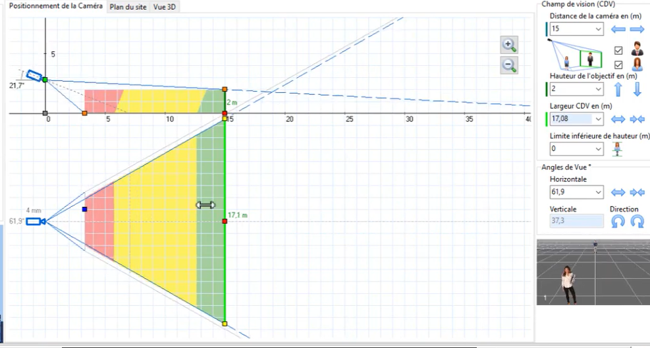Open the Horizontale angle dropdown
The image size is (650, 348).
598,192
